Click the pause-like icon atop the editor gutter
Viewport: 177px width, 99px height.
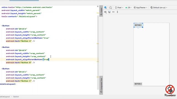98,6
